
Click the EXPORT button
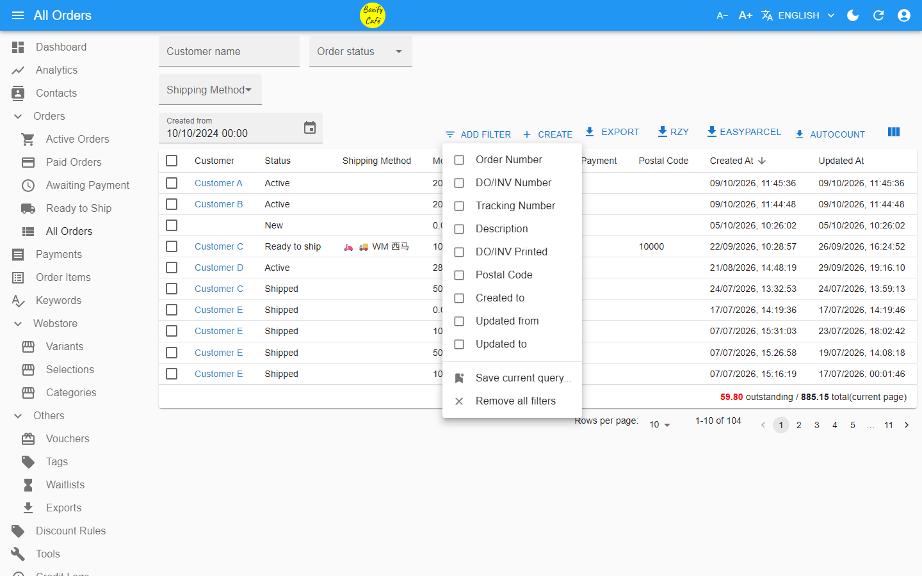pyautogui.click(x=612, y=132)
